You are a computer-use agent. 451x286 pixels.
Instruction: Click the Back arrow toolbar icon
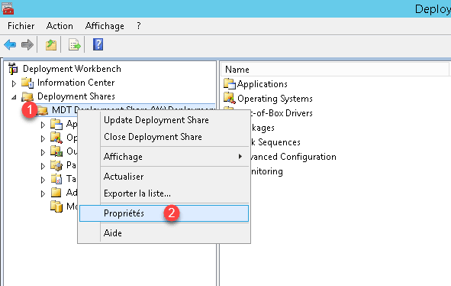[10, 44]
